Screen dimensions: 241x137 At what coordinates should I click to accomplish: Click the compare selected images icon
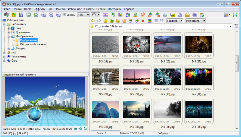(x=165, y=14)
